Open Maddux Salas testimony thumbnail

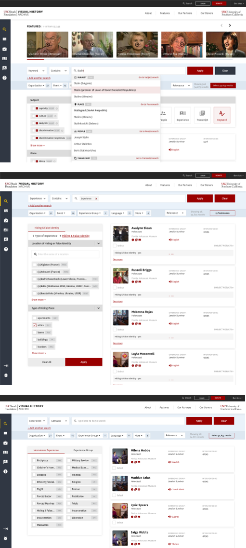120,483
